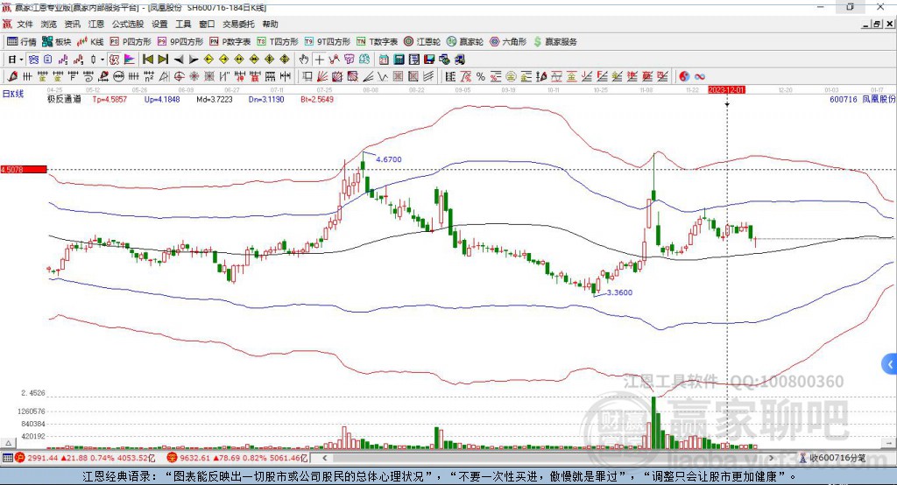Click the Tp=4.5857 indicator value
Viewport: 897px width, 485px height.
(x=109, y=99)
